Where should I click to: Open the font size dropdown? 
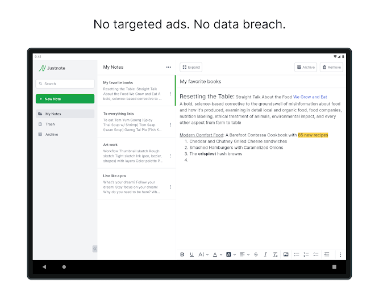pyautogui.click(x=203, y=254)
